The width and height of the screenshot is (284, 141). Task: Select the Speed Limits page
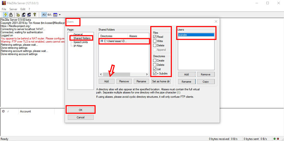(x=81, y=42)
